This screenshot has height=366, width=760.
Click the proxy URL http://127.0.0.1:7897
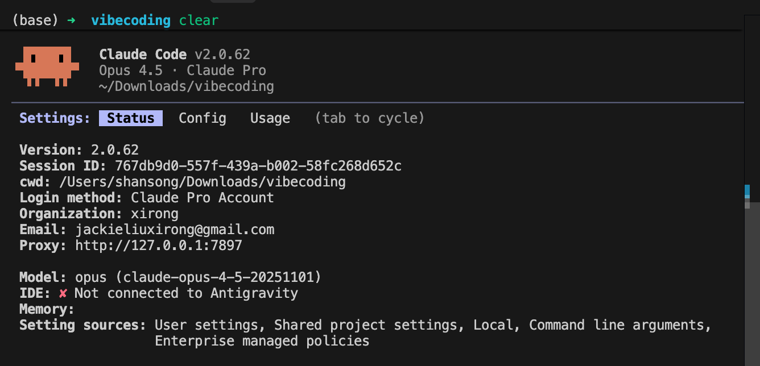(159, 246)
